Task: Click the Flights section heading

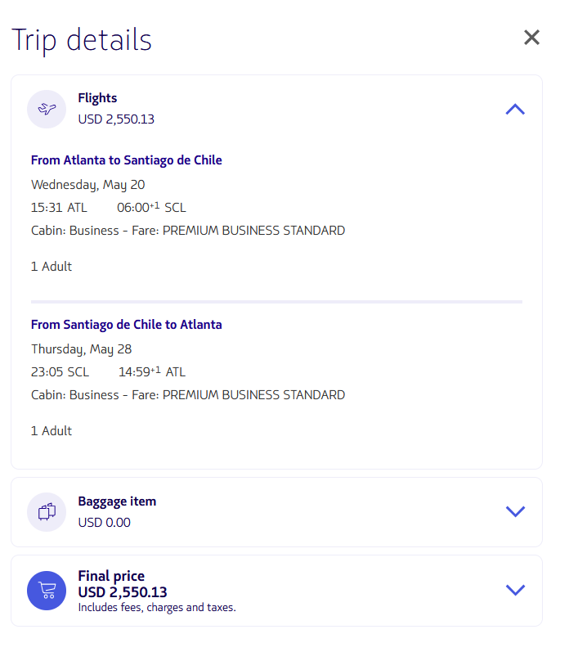Action: [97, 98]
